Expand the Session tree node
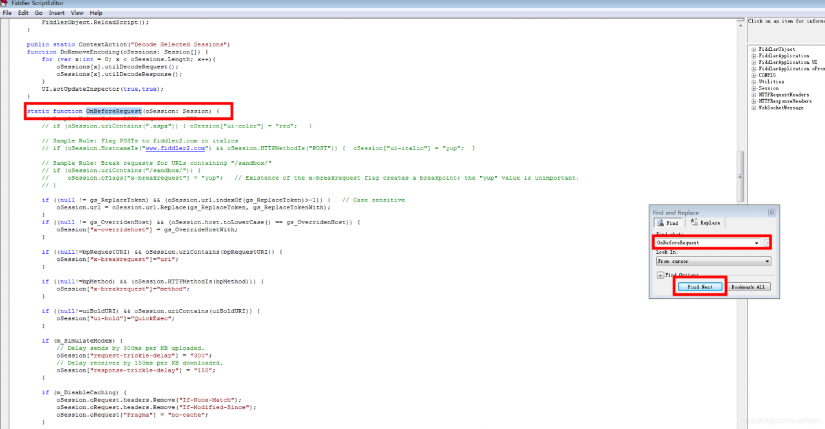Screen dimensions: 825x429 click(754, 88)
